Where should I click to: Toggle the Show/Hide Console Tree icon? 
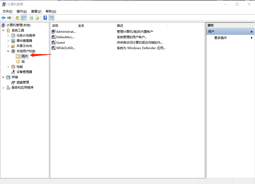click(24, 18)
